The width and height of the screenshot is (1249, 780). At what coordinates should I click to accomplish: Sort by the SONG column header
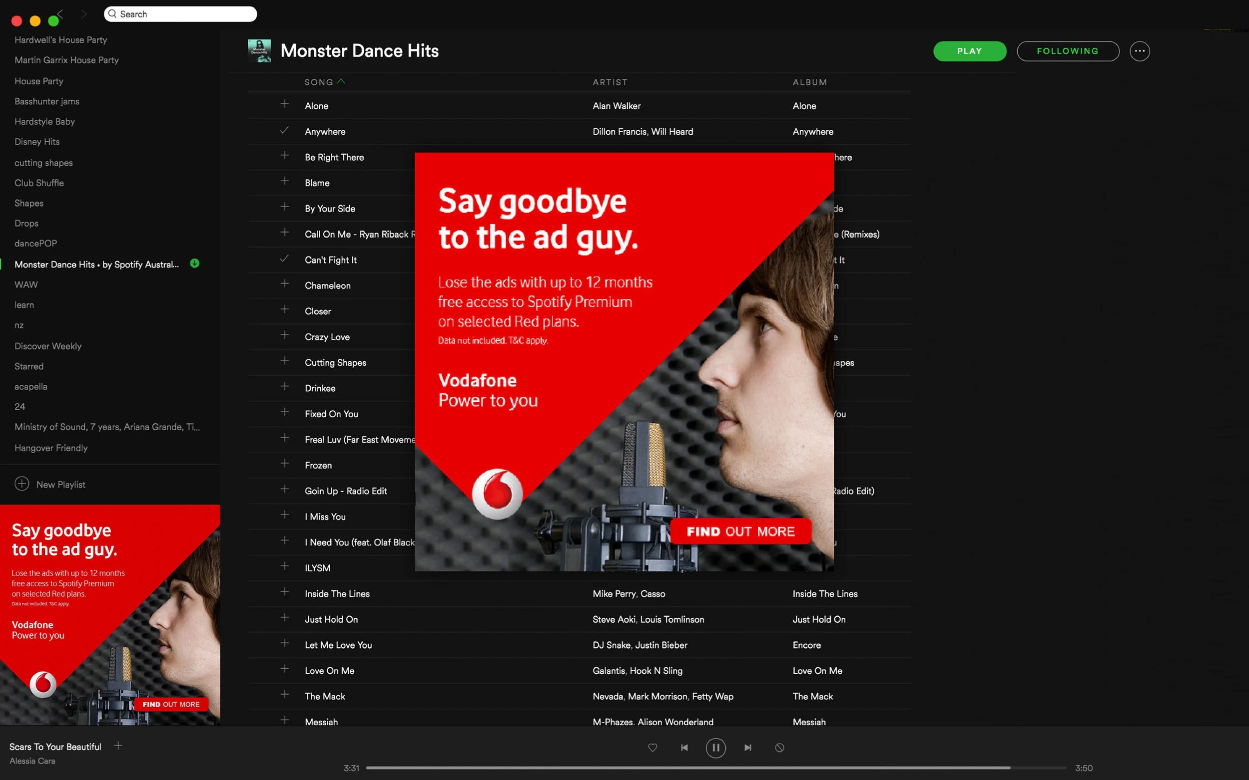pos(319,82)
